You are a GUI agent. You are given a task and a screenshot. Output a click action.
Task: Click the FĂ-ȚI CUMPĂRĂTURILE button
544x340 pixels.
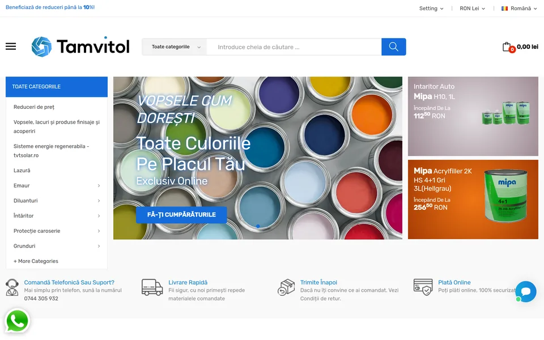(x=181, y=215)
